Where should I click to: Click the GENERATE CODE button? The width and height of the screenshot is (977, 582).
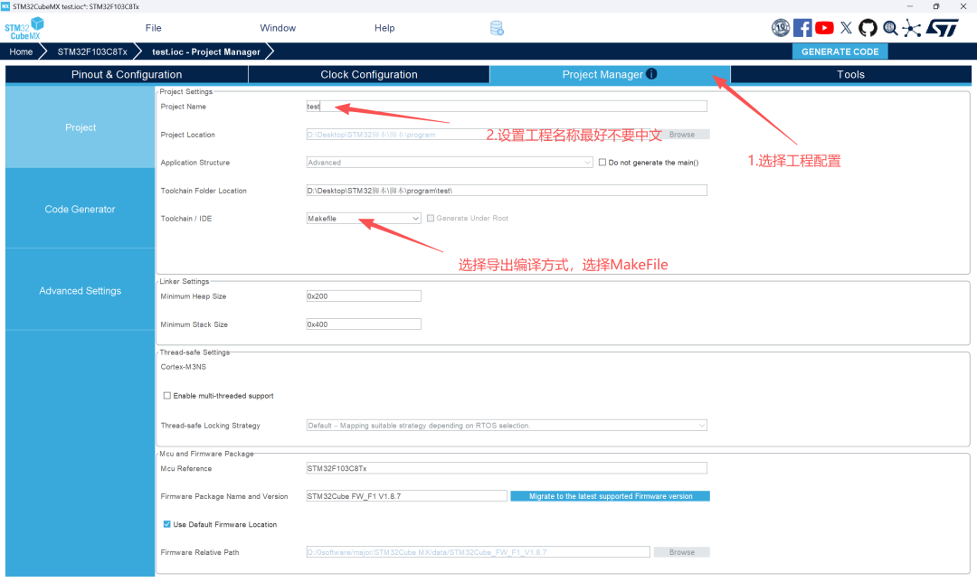pos(839,52)
